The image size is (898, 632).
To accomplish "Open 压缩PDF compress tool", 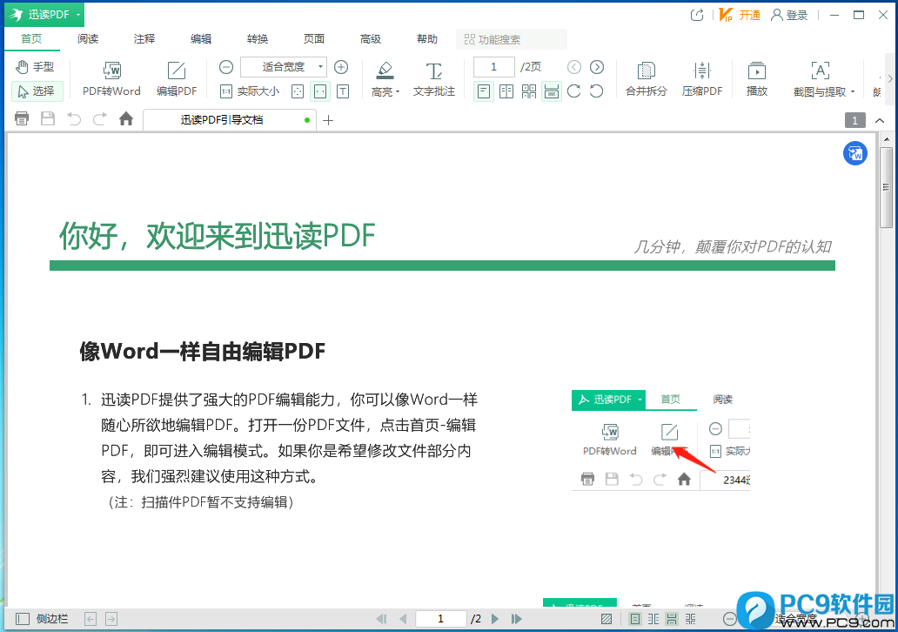I will click(702, 79).
